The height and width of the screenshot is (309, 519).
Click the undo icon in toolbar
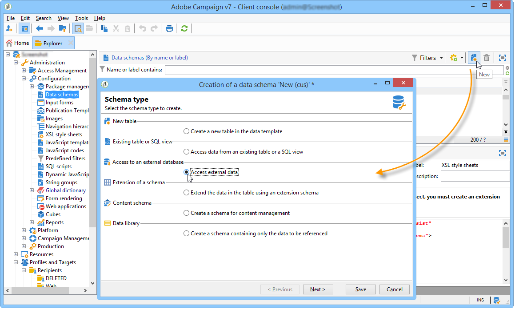click(x=143, y=29)
